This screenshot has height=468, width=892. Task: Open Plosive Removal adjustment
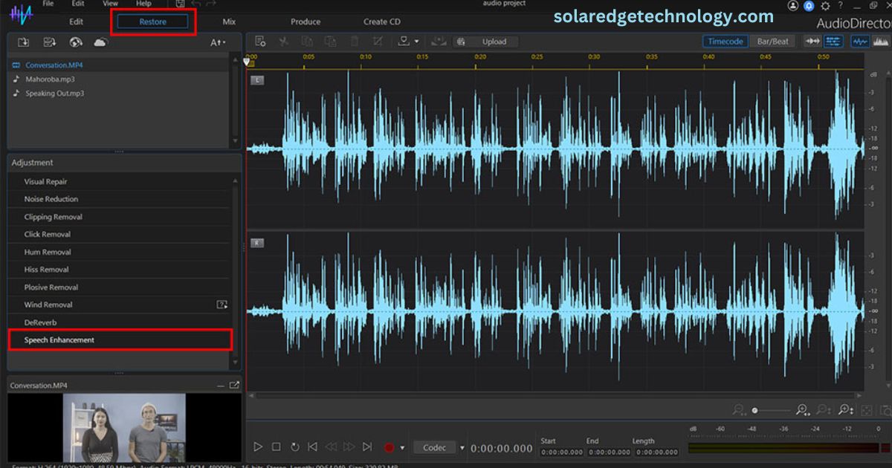pos(120,287)
